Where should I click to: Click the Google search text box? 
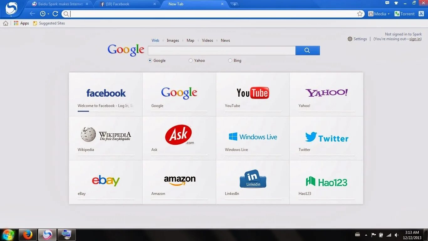click(x=222, y=51)
